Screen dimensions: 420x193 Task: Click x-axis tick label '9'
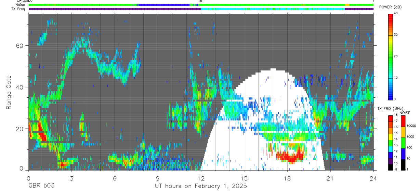pos(158,178)
